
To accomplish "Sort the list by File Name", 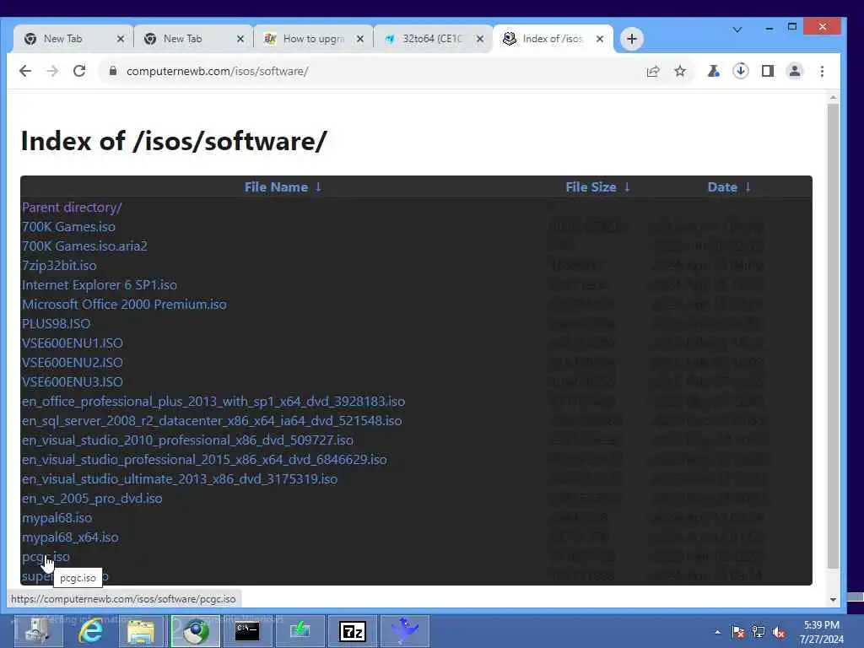I will [283, 187].
